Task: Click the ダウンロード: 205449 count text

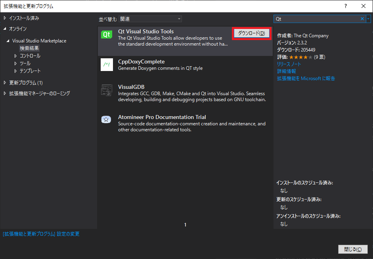Action: click(x=296, y=50)
